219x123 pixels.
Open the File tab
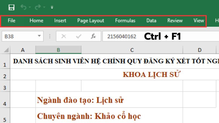pyautogui.click(x=11, y=20)
